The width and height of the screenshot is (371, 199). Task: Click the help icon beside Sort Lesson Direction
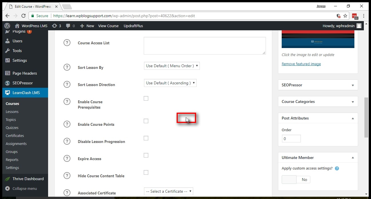coord(67,85)
